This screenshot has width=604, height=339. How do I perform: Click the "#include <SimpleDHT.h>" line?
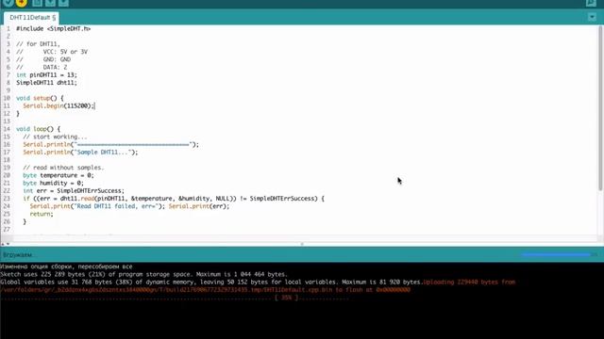(x=53, y=29)
